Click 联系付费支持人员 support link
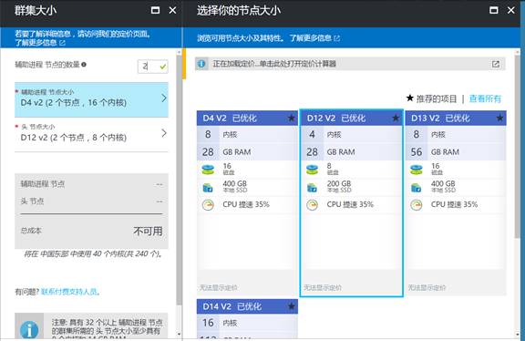 (71, 292)
